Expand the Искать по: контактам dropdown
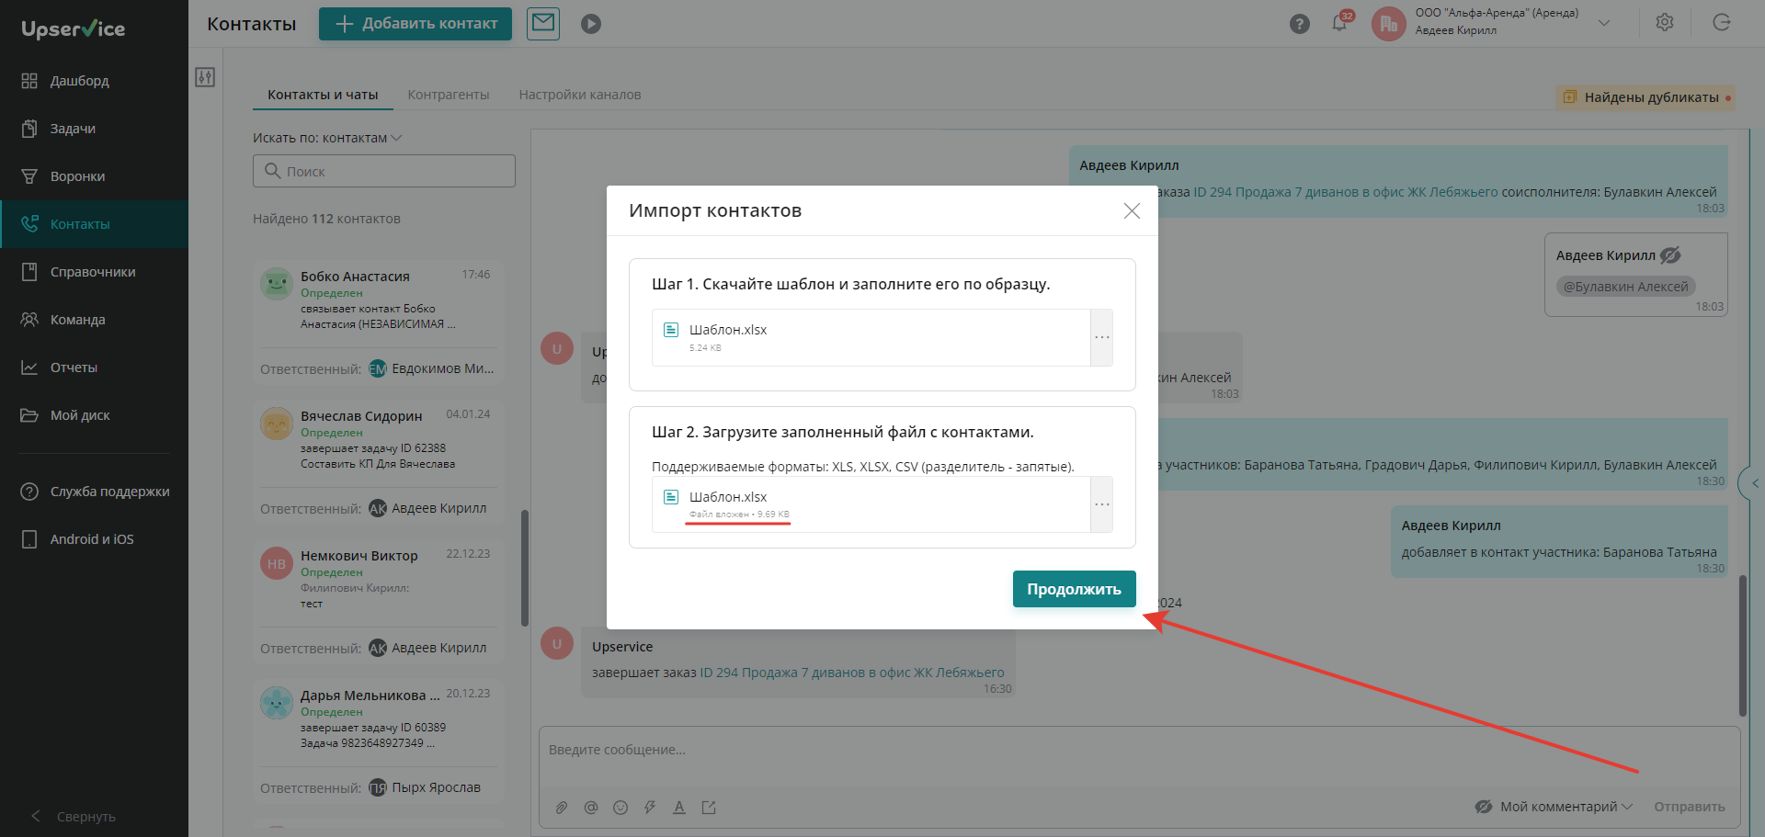This screenshot has width=1765, height=837. point(327,138)
